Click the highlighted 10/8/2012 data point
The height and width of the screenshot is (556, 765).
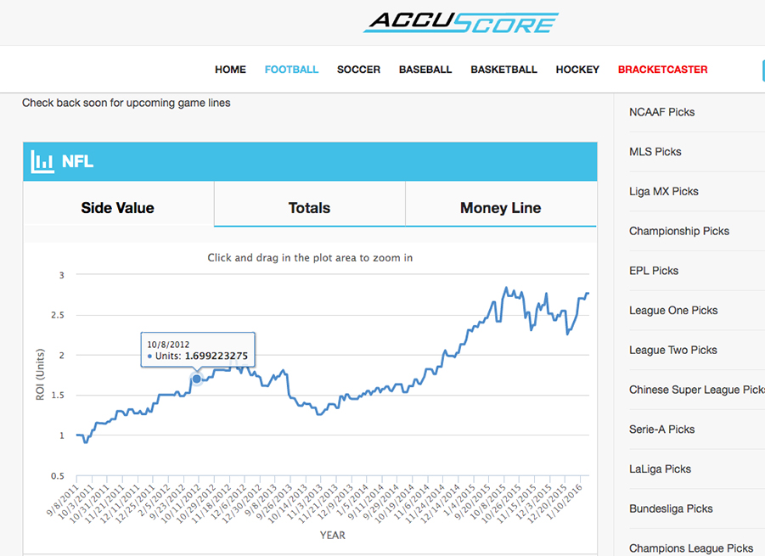197,379
